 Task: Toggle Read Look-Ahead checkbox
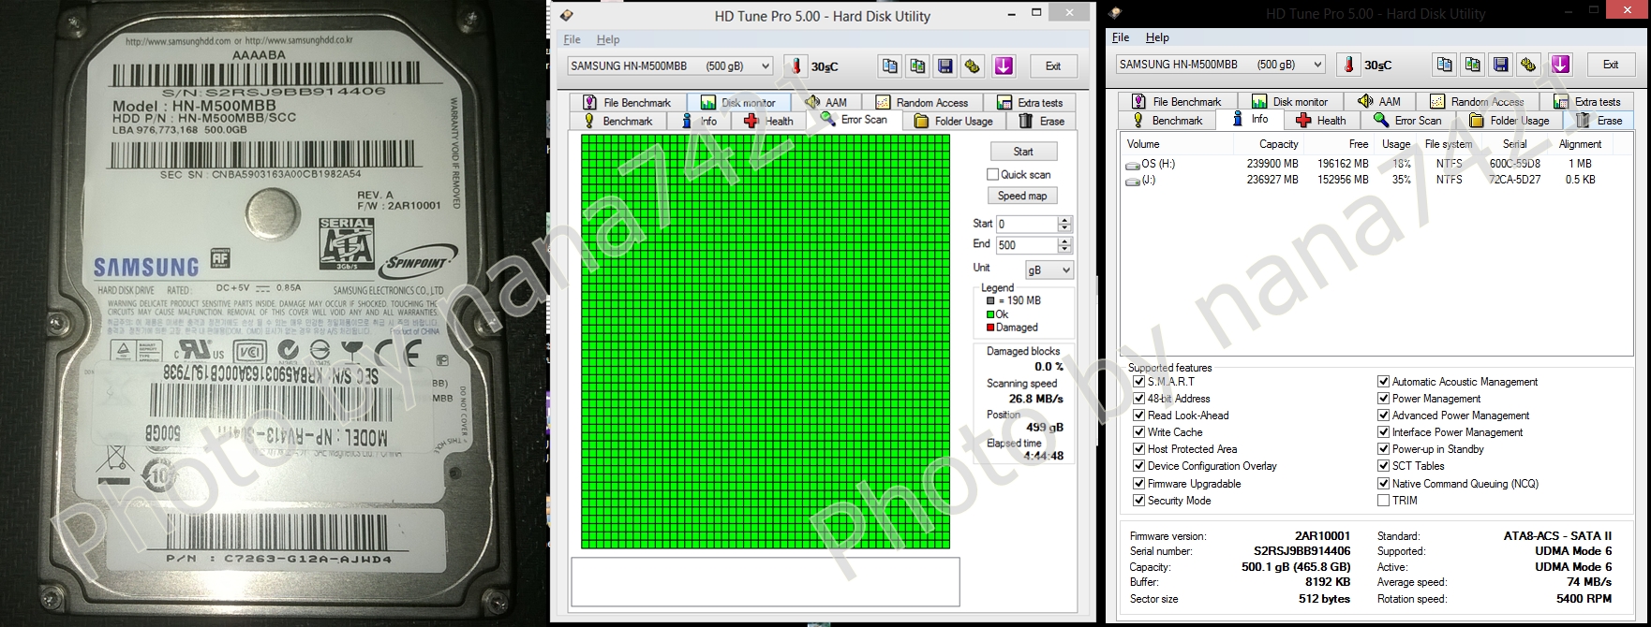[1138, 416]
